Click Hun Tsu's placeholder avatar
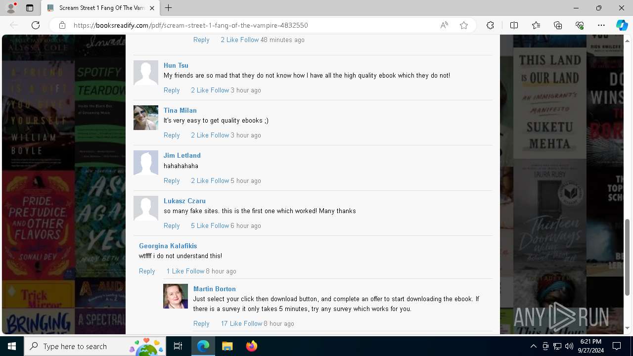The height and width of the screenshot is (356, 633). [146, 73]
